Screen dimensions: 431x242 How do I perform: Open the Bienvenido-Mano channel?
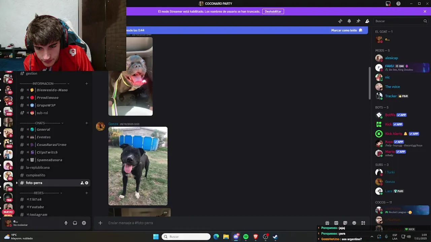click(x=52, y=90)
